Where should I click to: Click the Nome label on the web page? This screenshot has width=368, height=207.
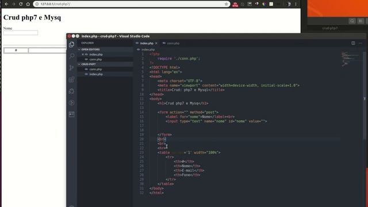point(7,28)
